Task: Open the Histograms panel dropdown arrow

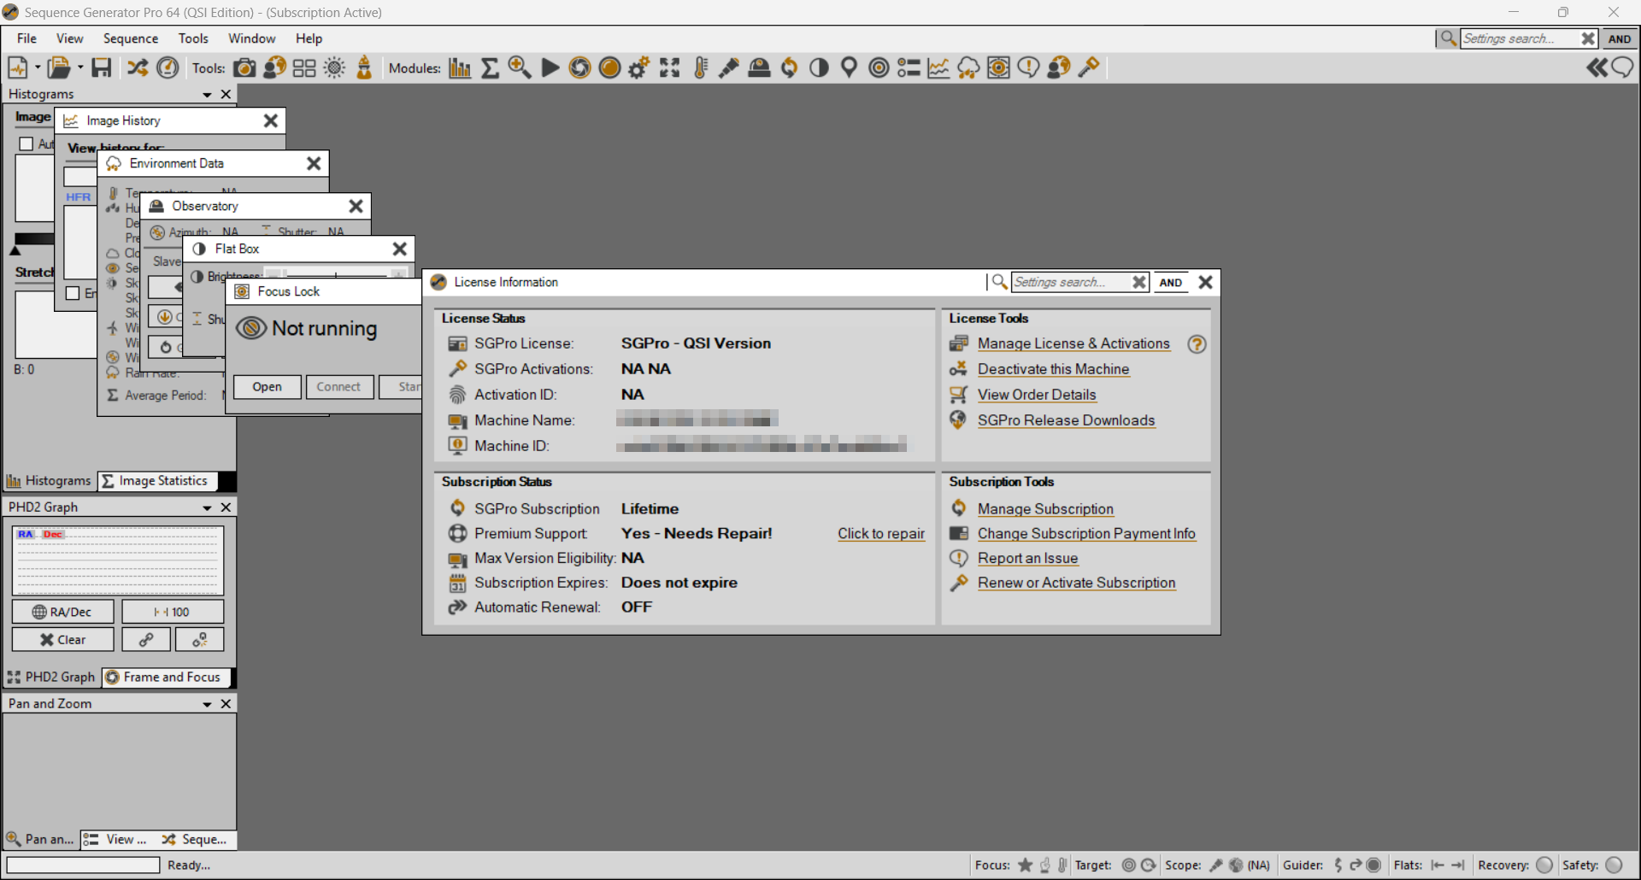Action: (207, 95)
